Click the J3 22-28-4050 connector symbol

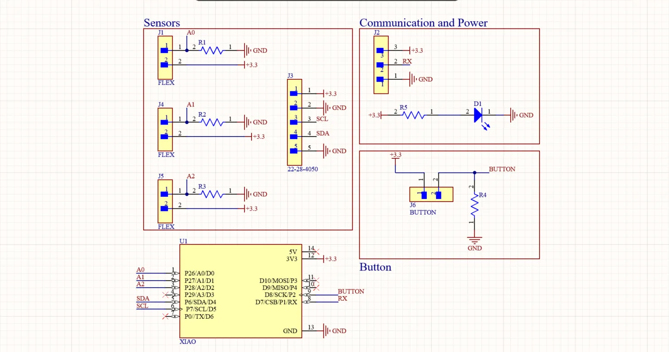294,122
